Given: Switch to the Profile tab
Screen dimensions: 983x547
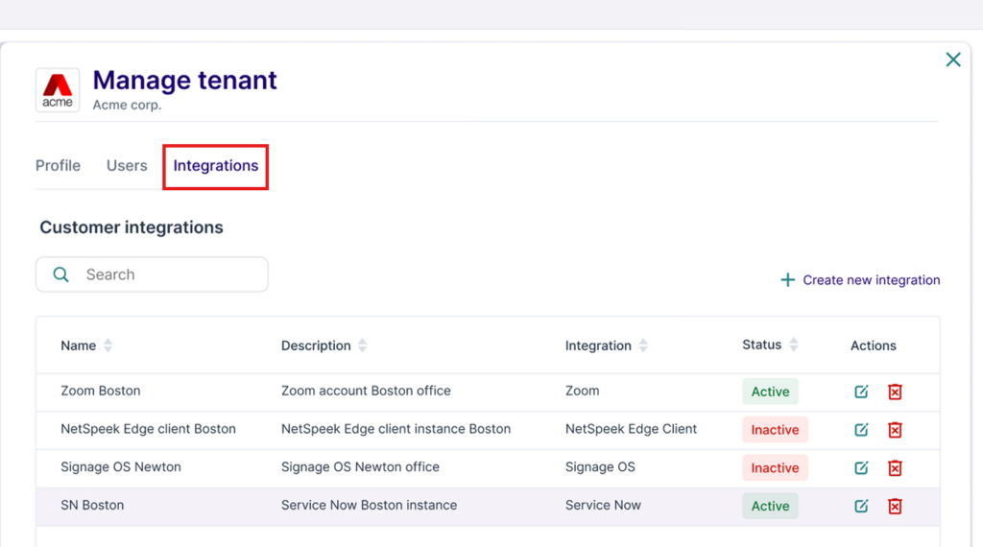Looking at the screenshot, I should pos(58,165).
